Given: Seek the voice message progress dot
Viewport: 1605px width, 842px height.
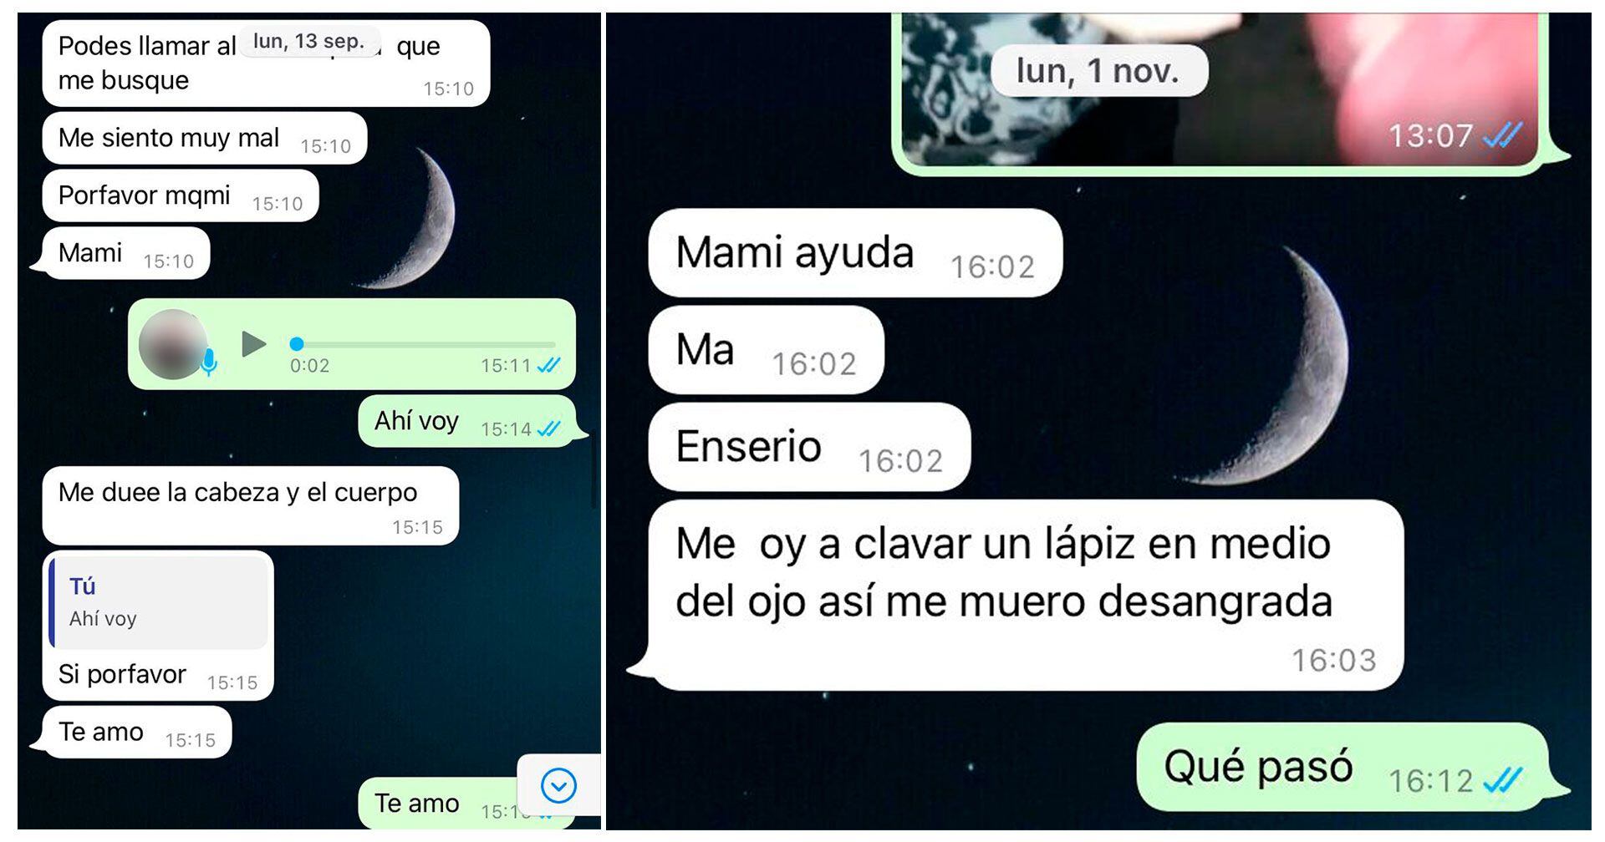Looking at the screenshot, I should [297, 343].
